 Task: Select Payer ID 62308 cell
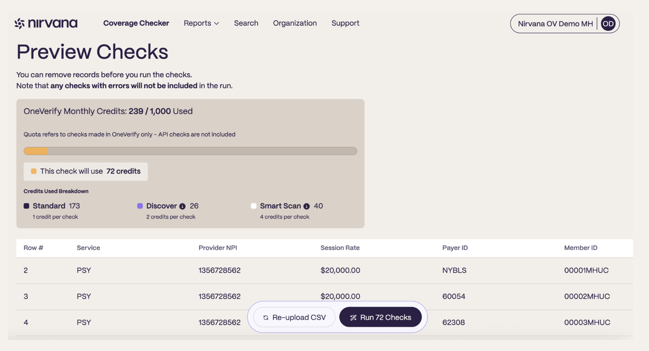pyautogui.click(x=454, y=323)
